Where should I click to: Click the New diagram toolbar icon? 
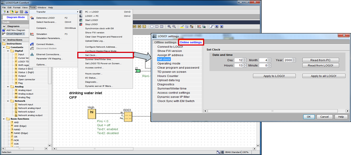click(4, 12)
